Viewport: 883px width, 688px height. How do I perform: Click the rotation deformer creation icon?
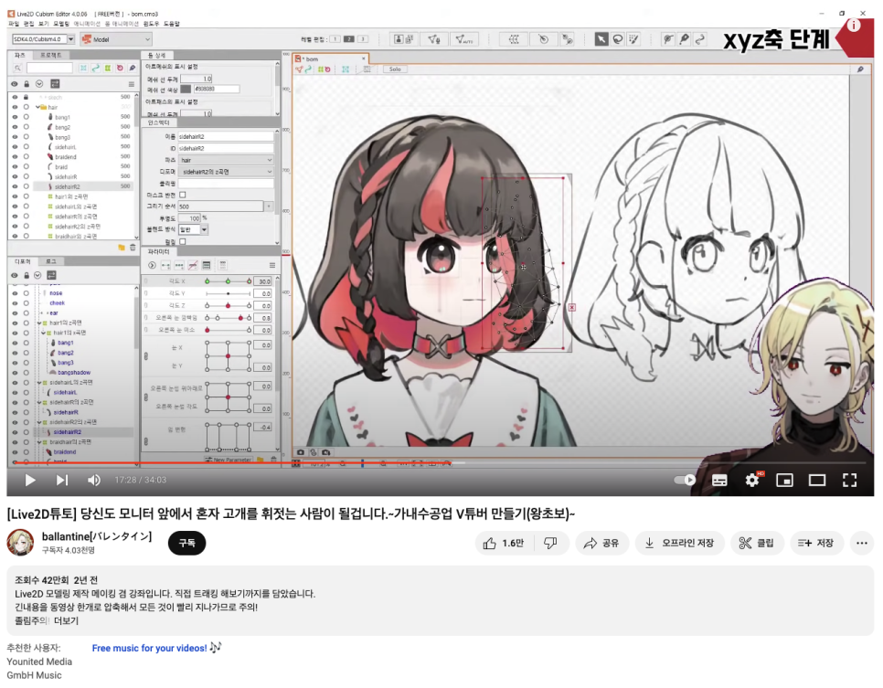click(544, 39)
